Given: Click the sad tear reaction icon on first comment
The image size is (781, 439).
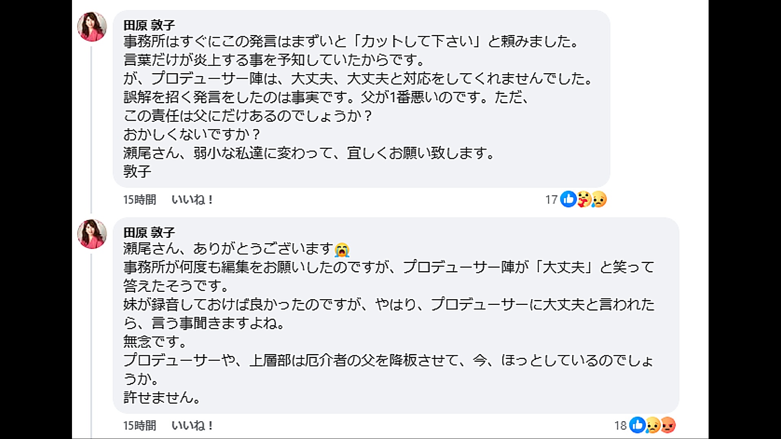Looking at the screenshot, I should click(599, 199).
